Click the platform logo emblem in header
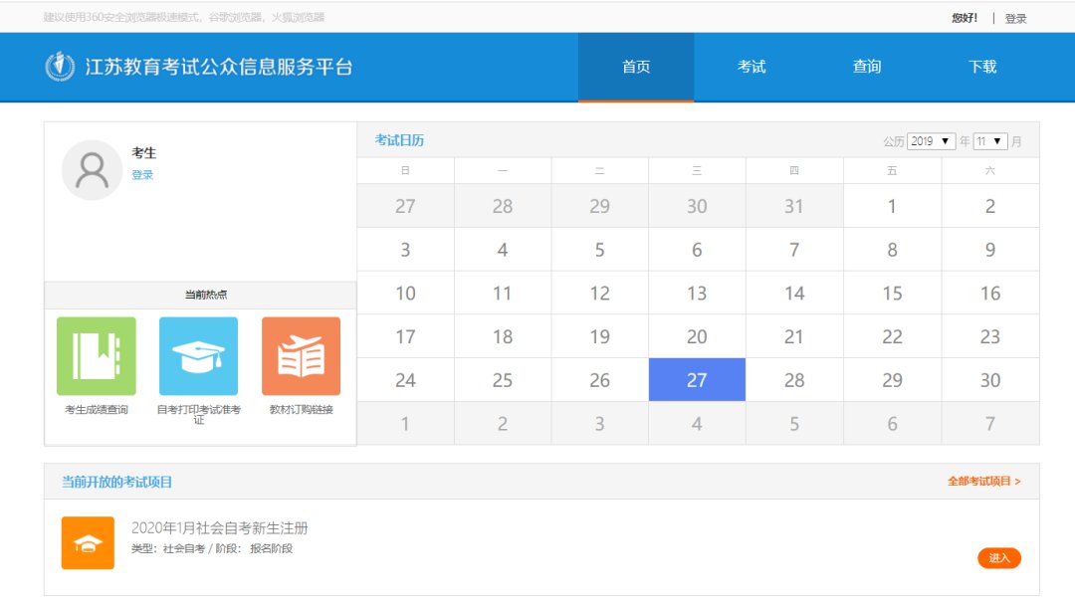The image size is (1075, 606). point(60,67)
